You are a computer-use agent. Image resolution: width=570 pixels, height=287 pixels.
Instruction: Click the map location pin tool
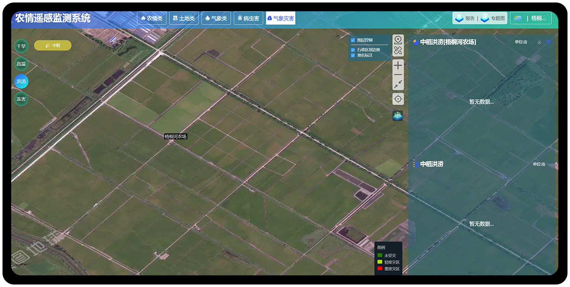(x=398, y=40)
